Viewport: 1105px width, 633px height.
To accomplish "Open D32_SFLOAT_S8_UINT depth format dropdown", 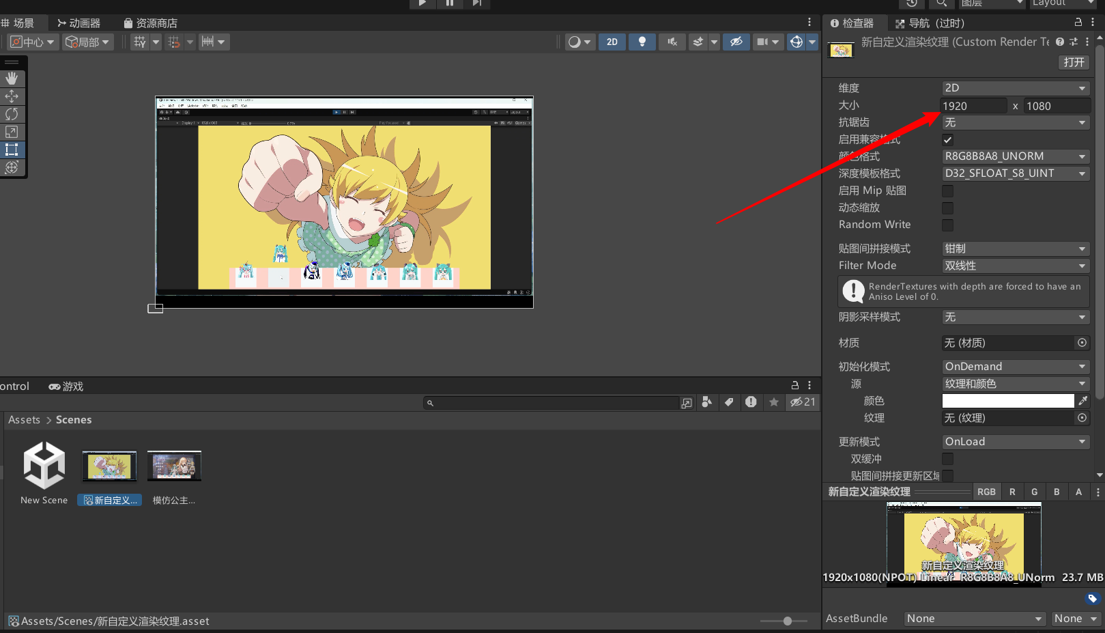I will coord(1016,173).
